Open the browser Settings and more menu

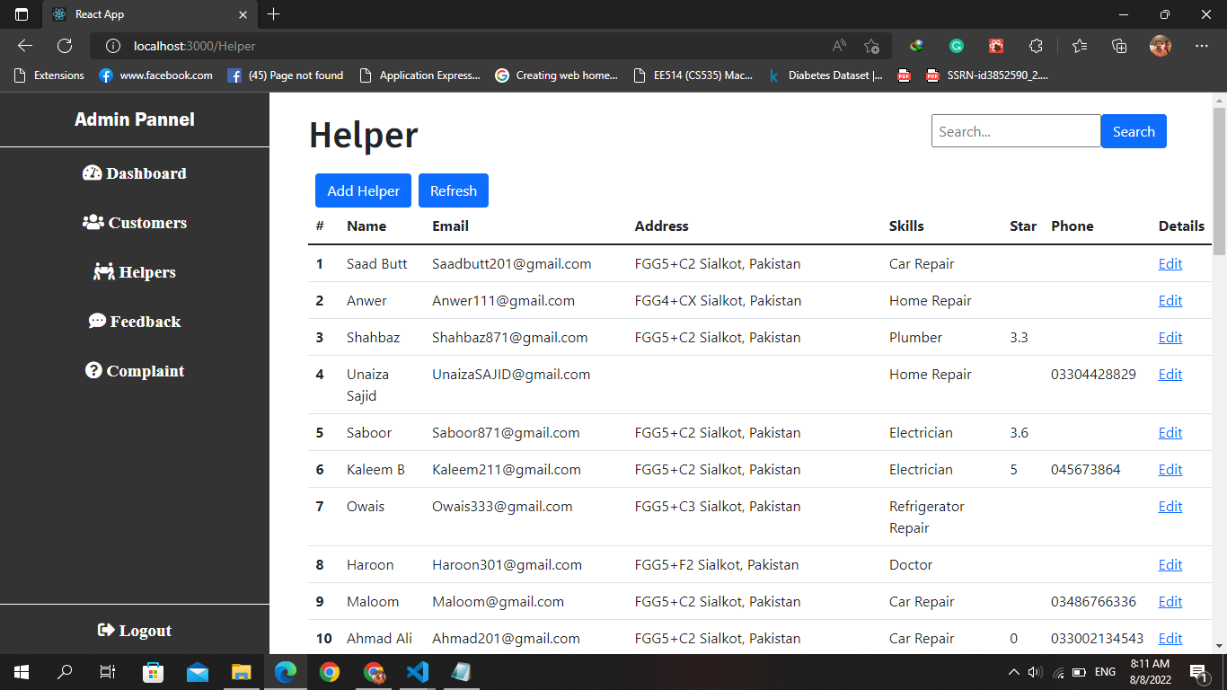[x=1202, y=46]
